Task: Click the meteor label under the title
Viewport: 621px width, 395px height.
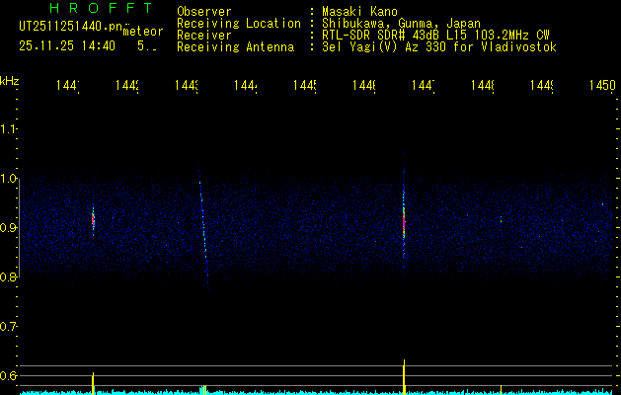Action: click(143, 32)
